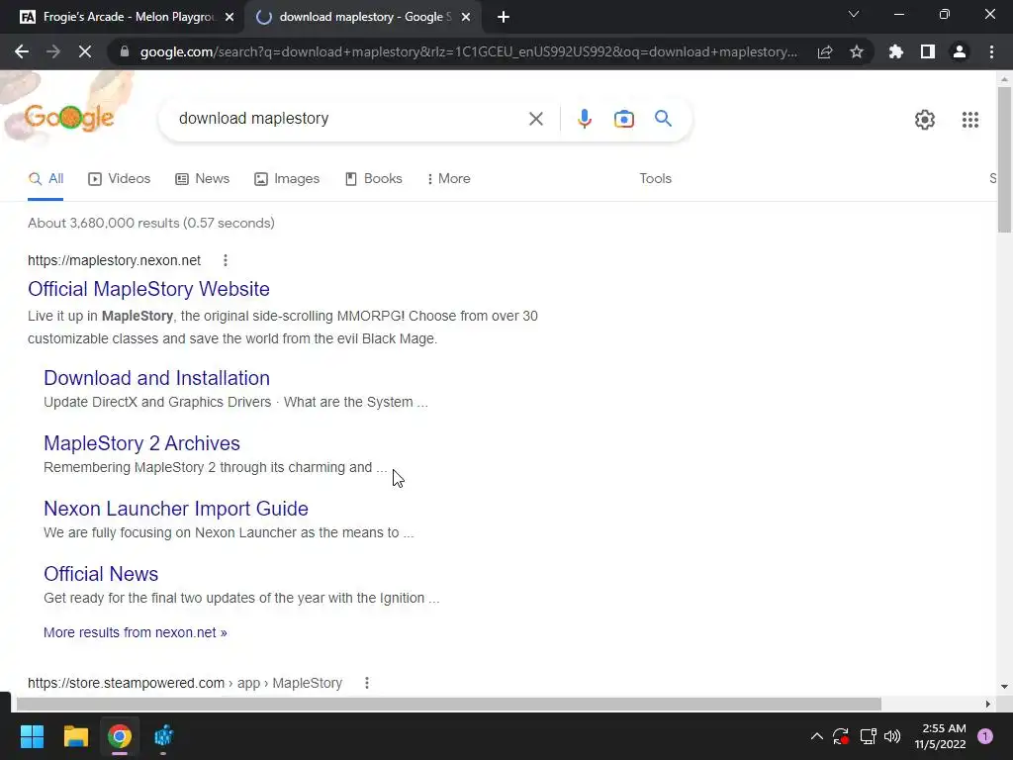Submit search with magnifying glass
1013x760 pixels.
(x=663, y=119)
